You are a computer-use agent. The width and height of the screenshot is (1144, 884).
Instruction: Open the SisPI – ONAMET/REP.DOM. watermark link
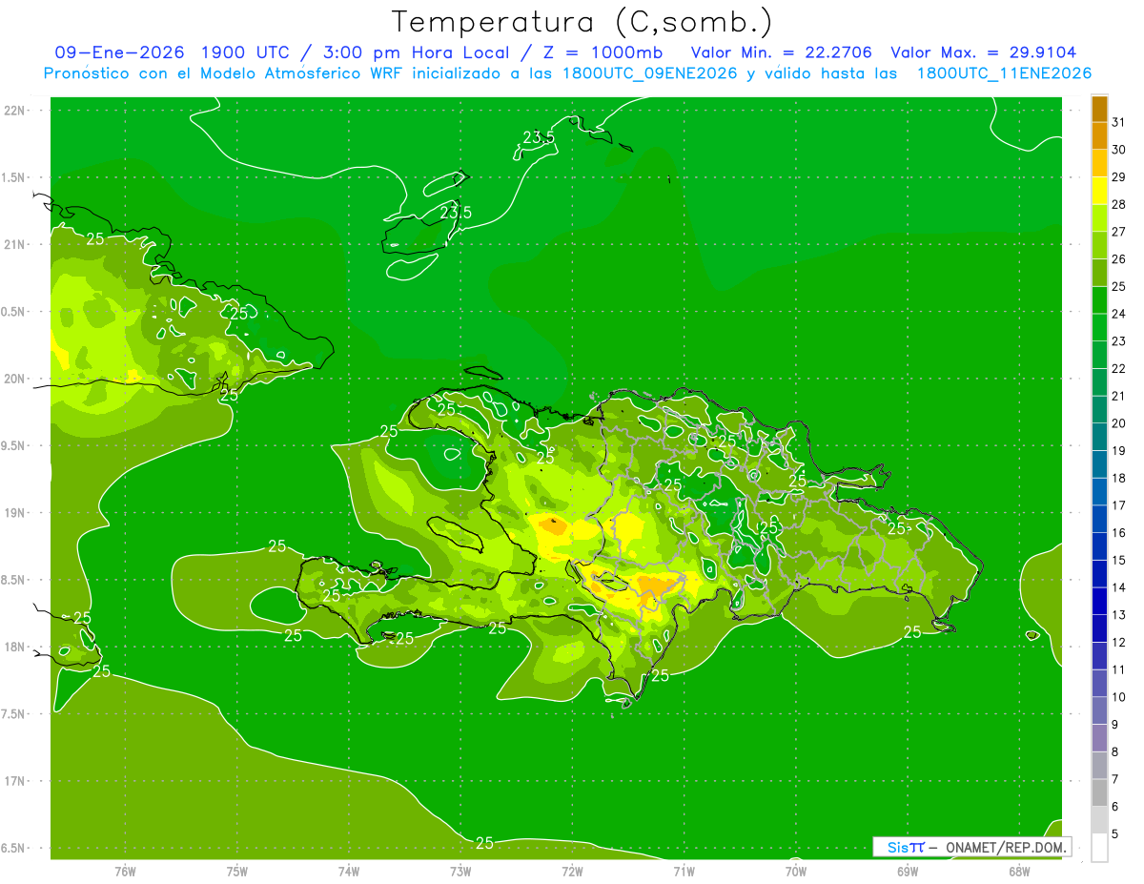[x=972, y=847]
